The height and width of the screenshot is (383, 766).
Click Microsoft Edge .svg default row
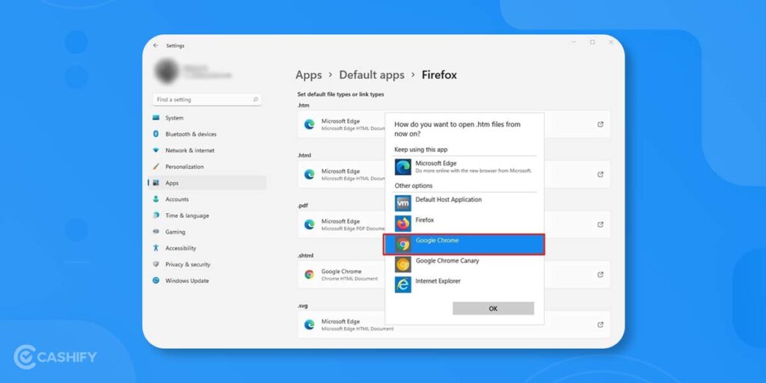[454, 325]
